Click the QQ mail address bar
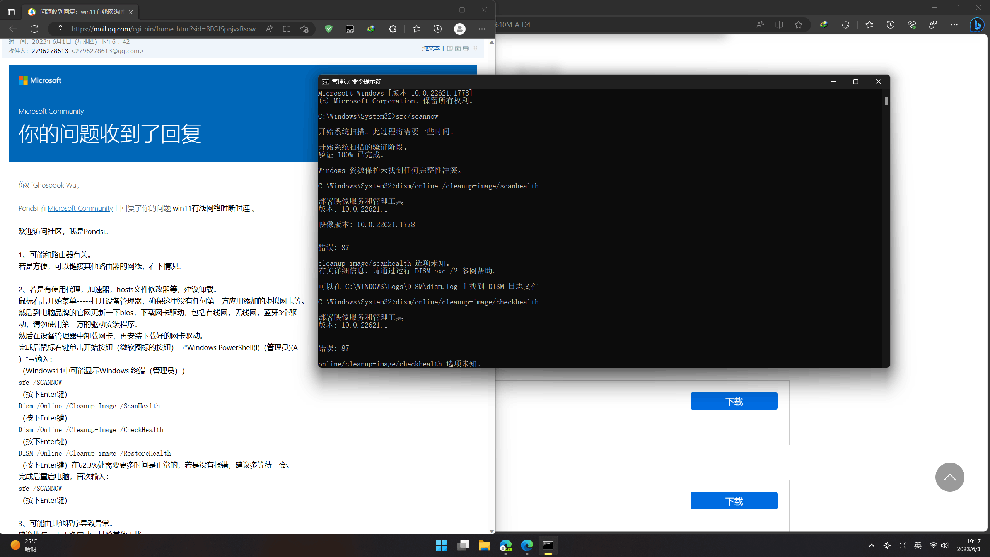 pyautogui.click(x=166, y=29)
